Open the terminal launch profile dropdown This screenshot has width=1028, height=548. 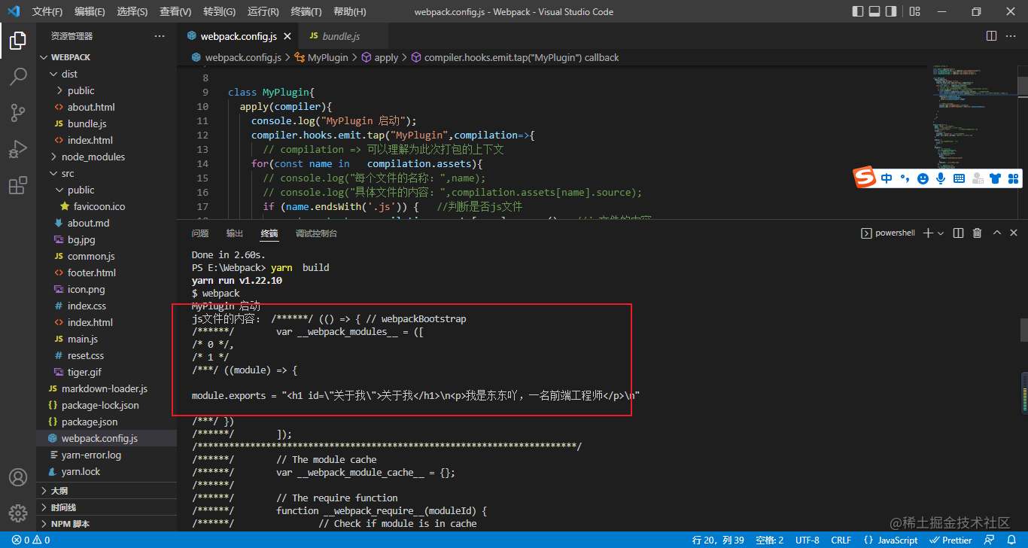[941, 233]
